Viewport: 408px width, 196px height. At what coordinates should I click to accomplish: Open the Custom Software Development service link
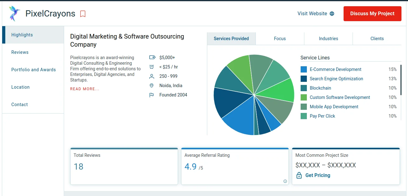tap(340, 97)
